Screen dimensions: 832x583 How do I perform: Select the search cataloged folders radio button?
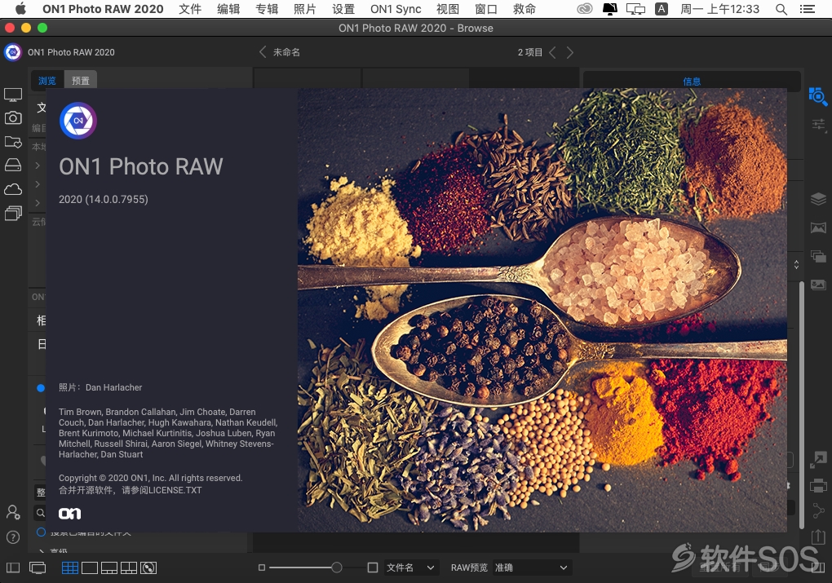[x=41, y=532]
